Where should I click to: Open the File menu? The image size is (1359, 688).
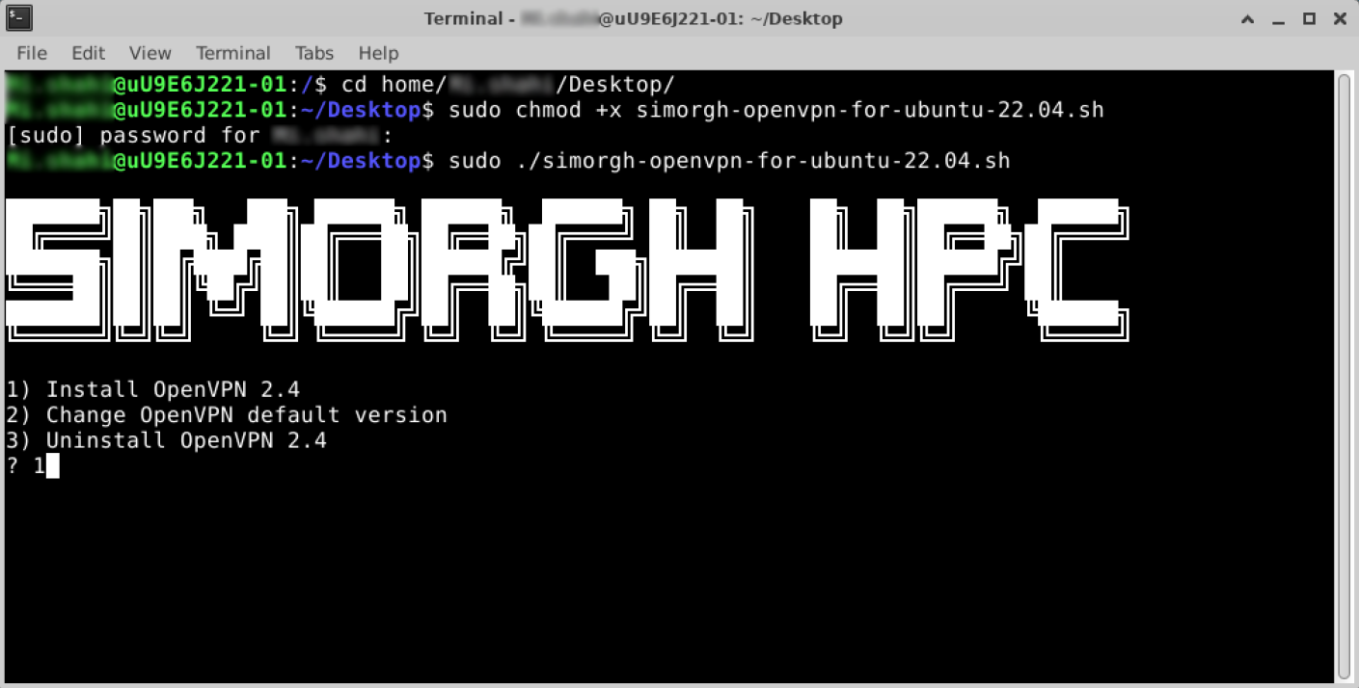point(32,53)
